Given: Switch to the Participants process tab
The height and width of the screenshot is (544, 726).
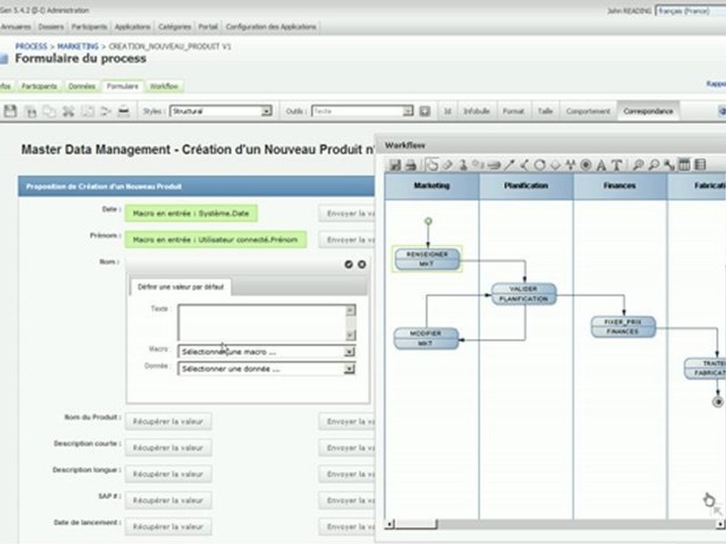Looking at the screenshot, I should tap(39, 86).
